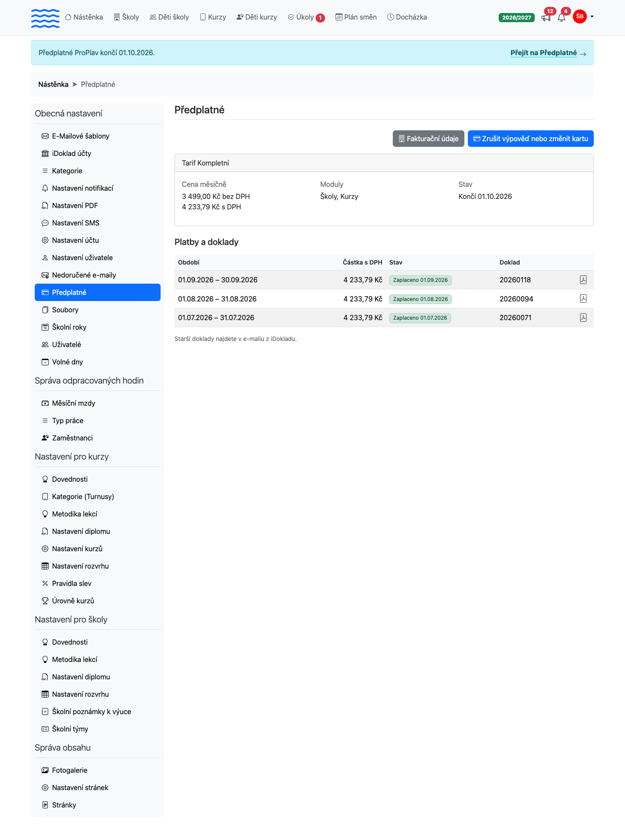The height and width of the screenshot is (824, 625).
Task: Expand the user account dropdown arrow
Action: [592, 17]
